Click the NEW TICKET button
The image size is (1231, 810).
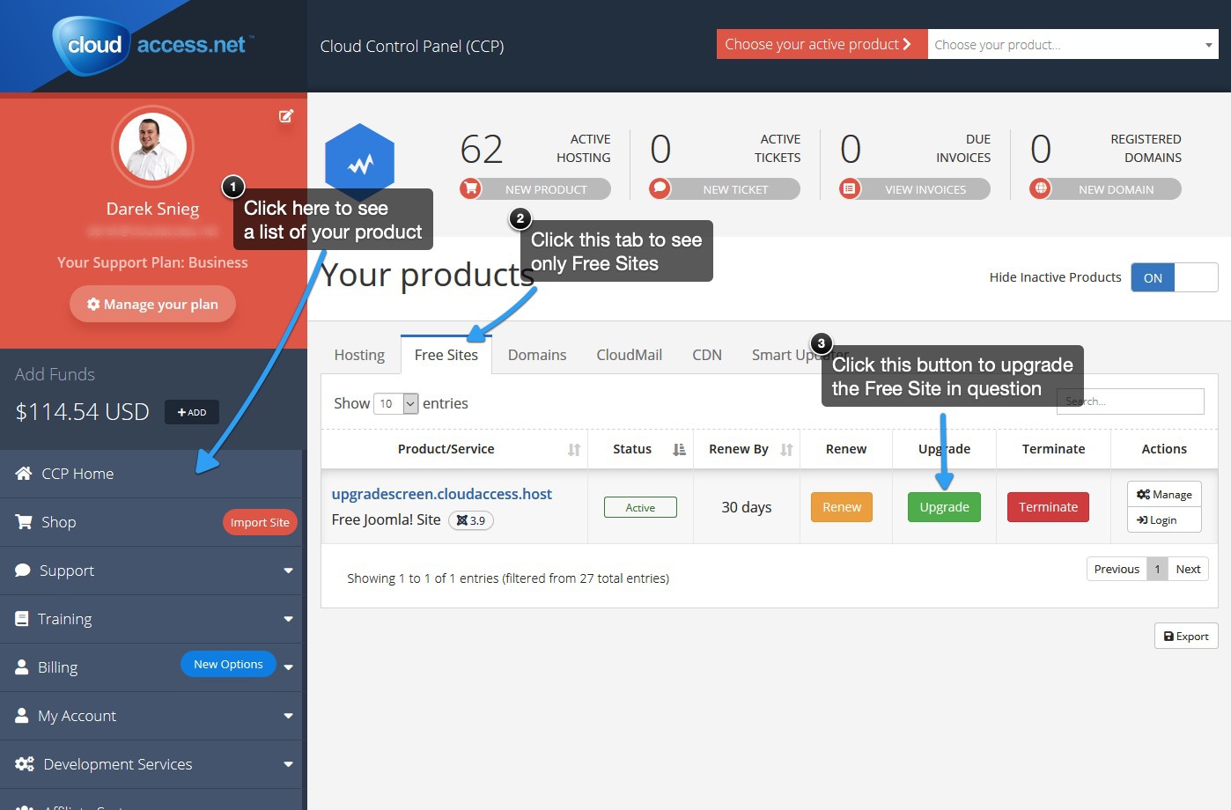click(x=725, y=189)
